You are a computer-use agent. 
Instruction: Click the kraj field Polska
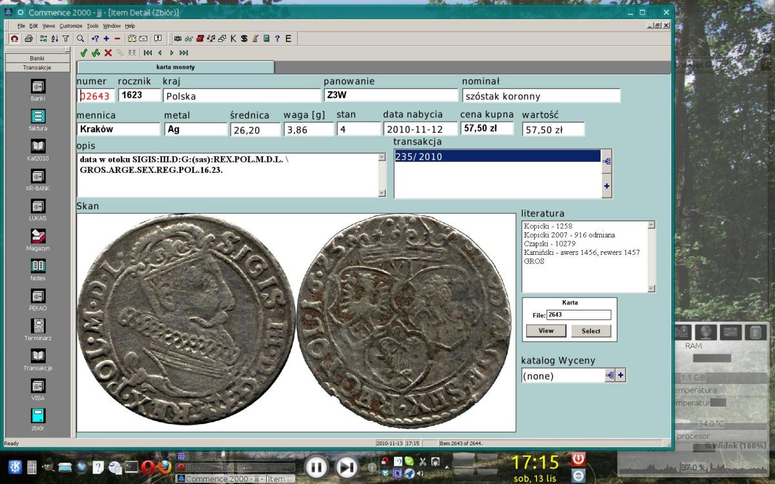point(242,96)
